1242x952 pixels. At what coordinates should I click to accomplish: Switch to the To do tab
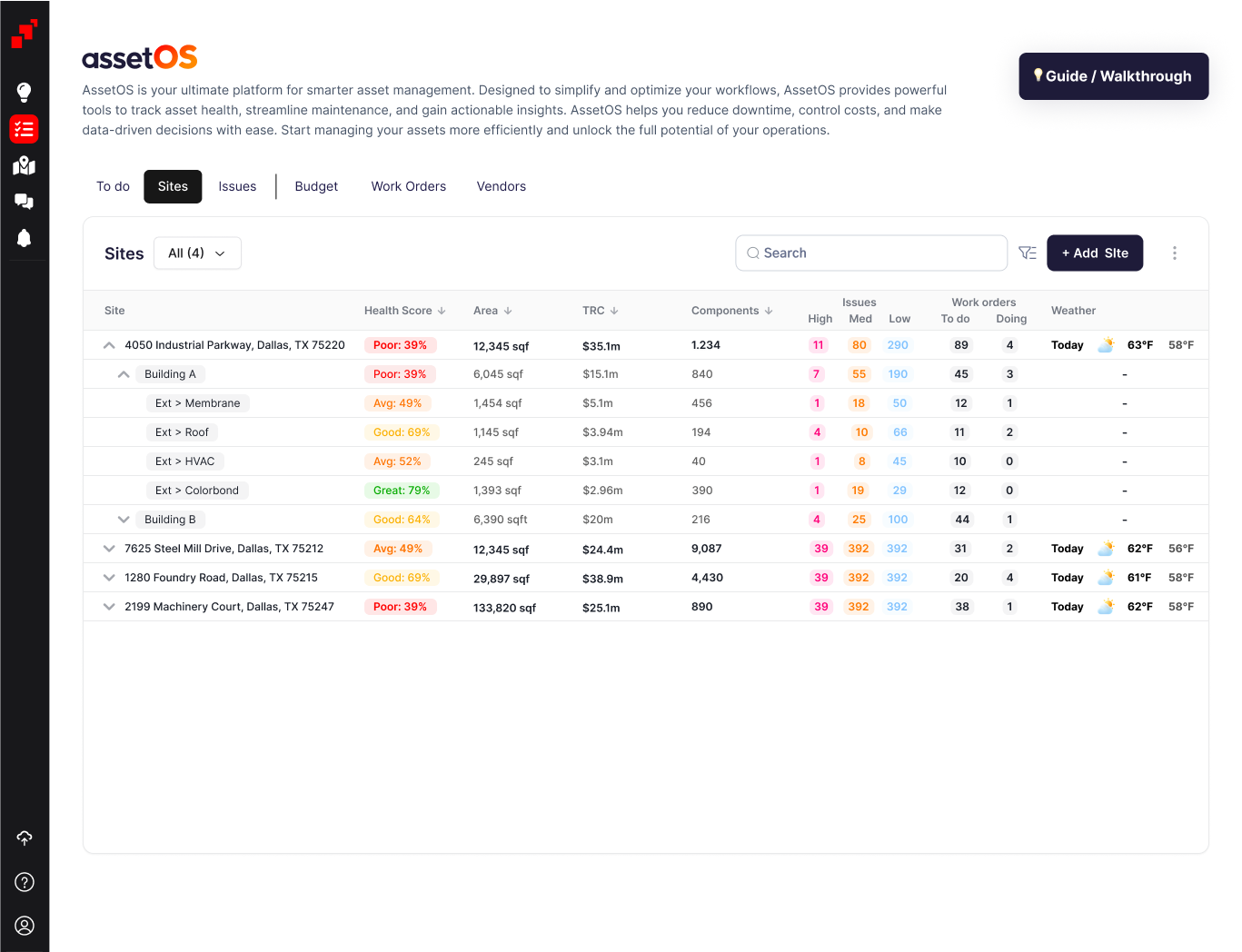coord(113,186)
